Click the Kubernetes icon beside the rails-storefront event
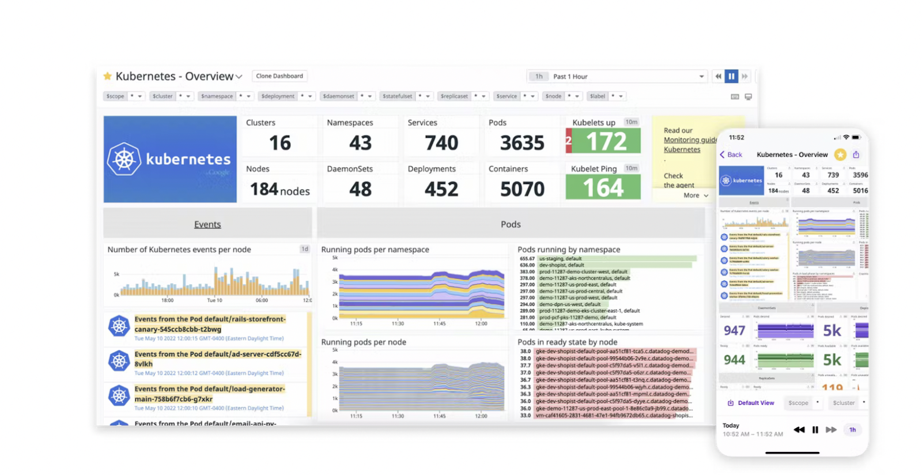Screen dimensions: 922x475 [x=119, y=326]
